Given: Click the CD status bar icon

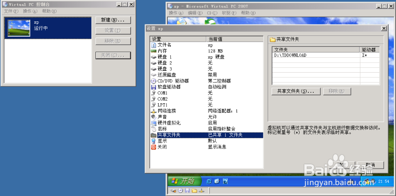Looking at the screenshot, I should click(x=180, y=191).
